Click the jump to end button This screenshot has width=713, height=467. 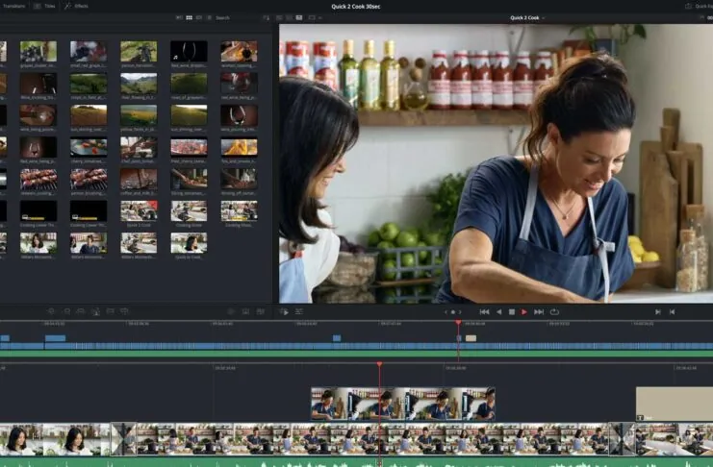pos(539,311)
